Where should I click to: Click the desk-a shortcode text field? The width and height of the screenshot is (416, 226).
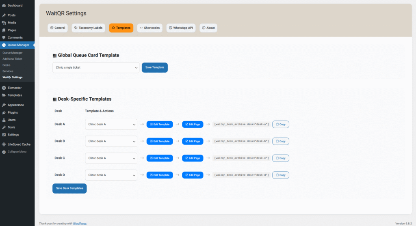[x=241, y=124]
